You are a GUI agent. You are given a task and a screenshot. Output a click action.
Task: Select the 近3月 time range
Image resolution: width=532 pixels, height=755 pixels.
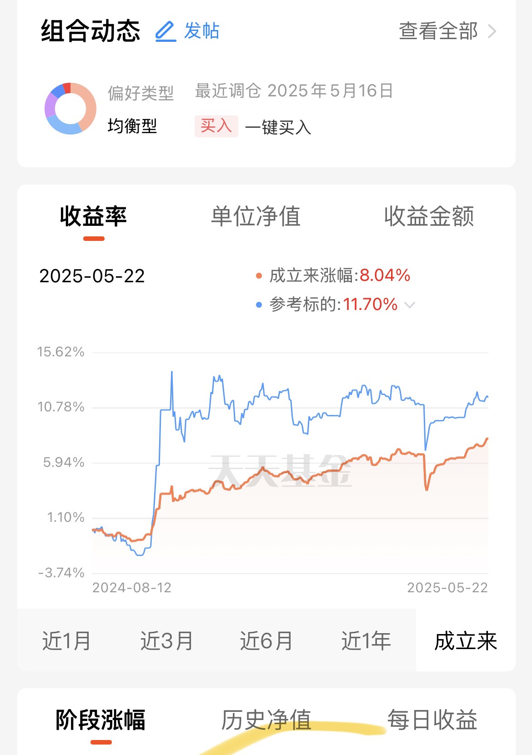point(166,641)
